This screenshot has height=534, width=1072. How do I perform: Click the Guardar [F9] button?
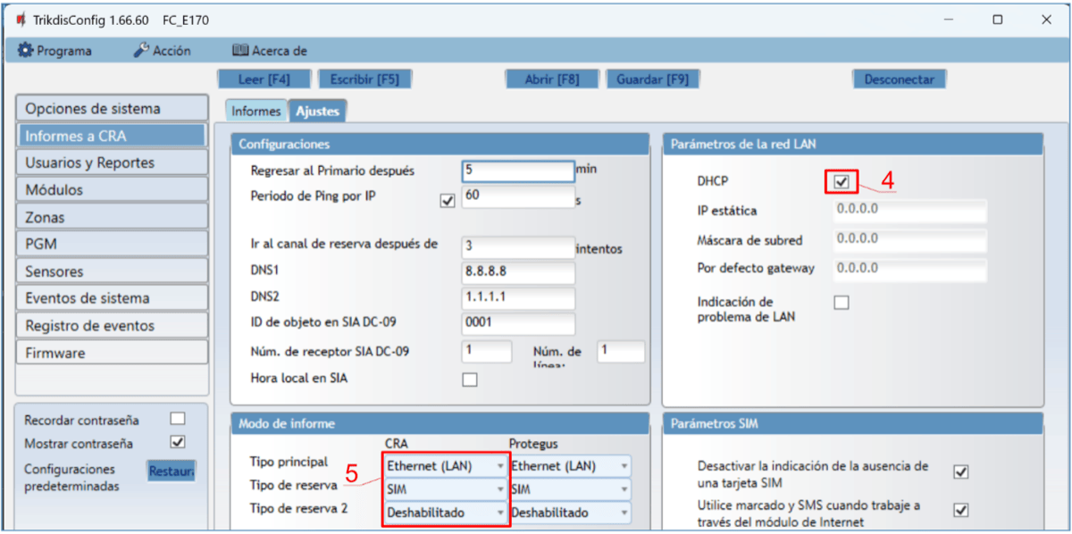(652, 79)
